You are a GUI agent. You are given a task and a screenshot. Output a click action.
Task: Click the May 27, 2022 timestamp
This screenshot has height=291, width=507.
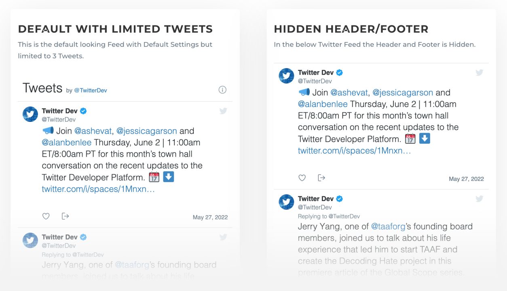[x=210, y=217]
